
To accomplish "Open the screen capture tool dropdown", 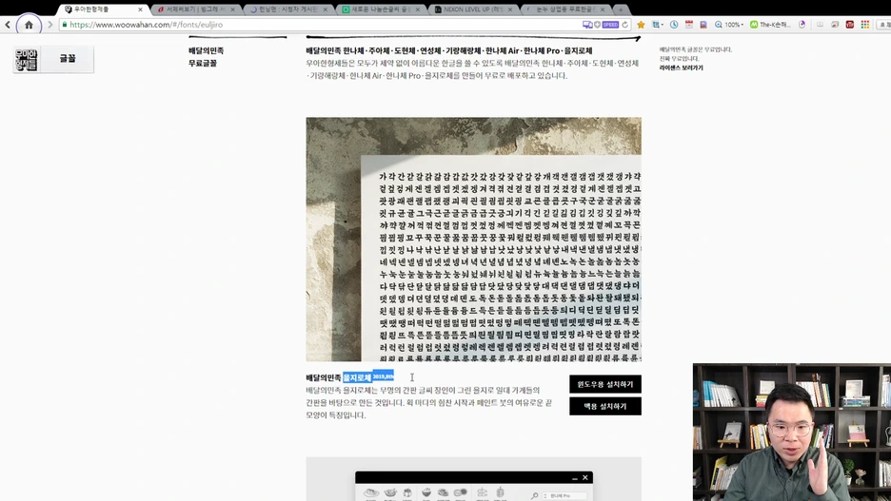I will pyautogui.click(x=657, y=25).
